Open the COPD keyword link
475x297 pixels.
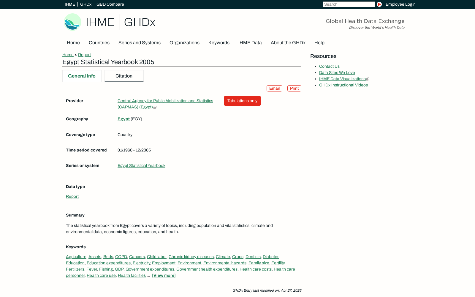pos(121,257)
